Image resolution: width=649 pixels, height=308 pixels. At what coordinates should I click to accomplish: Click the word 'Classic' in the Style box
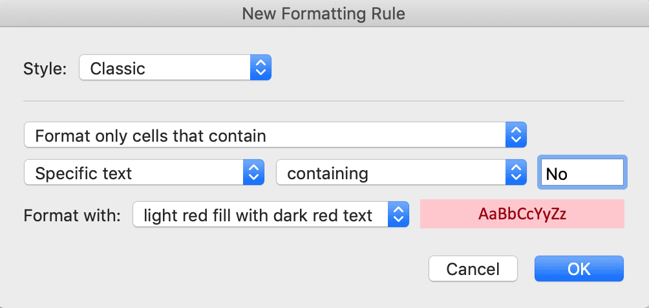tap(118, 69)
